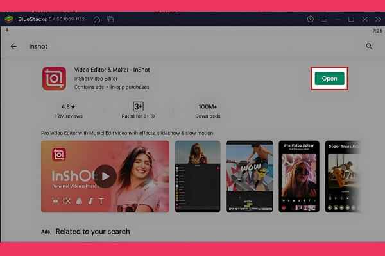Close the BlueStacks window

[365, 19]
